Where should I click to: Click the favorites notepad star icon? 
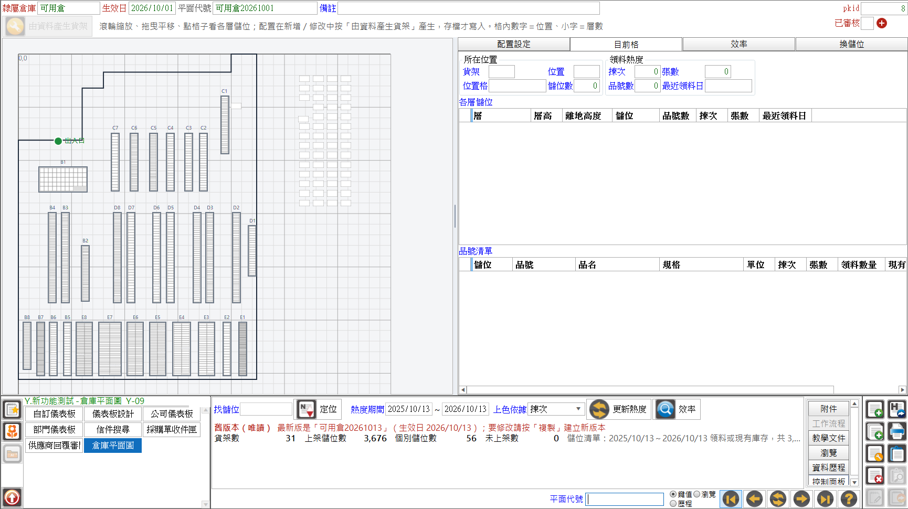point(12,409)
